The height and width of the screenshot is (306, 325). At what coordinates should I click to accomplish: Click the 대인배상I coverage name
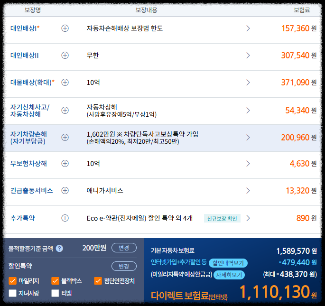tap(25, 28)
